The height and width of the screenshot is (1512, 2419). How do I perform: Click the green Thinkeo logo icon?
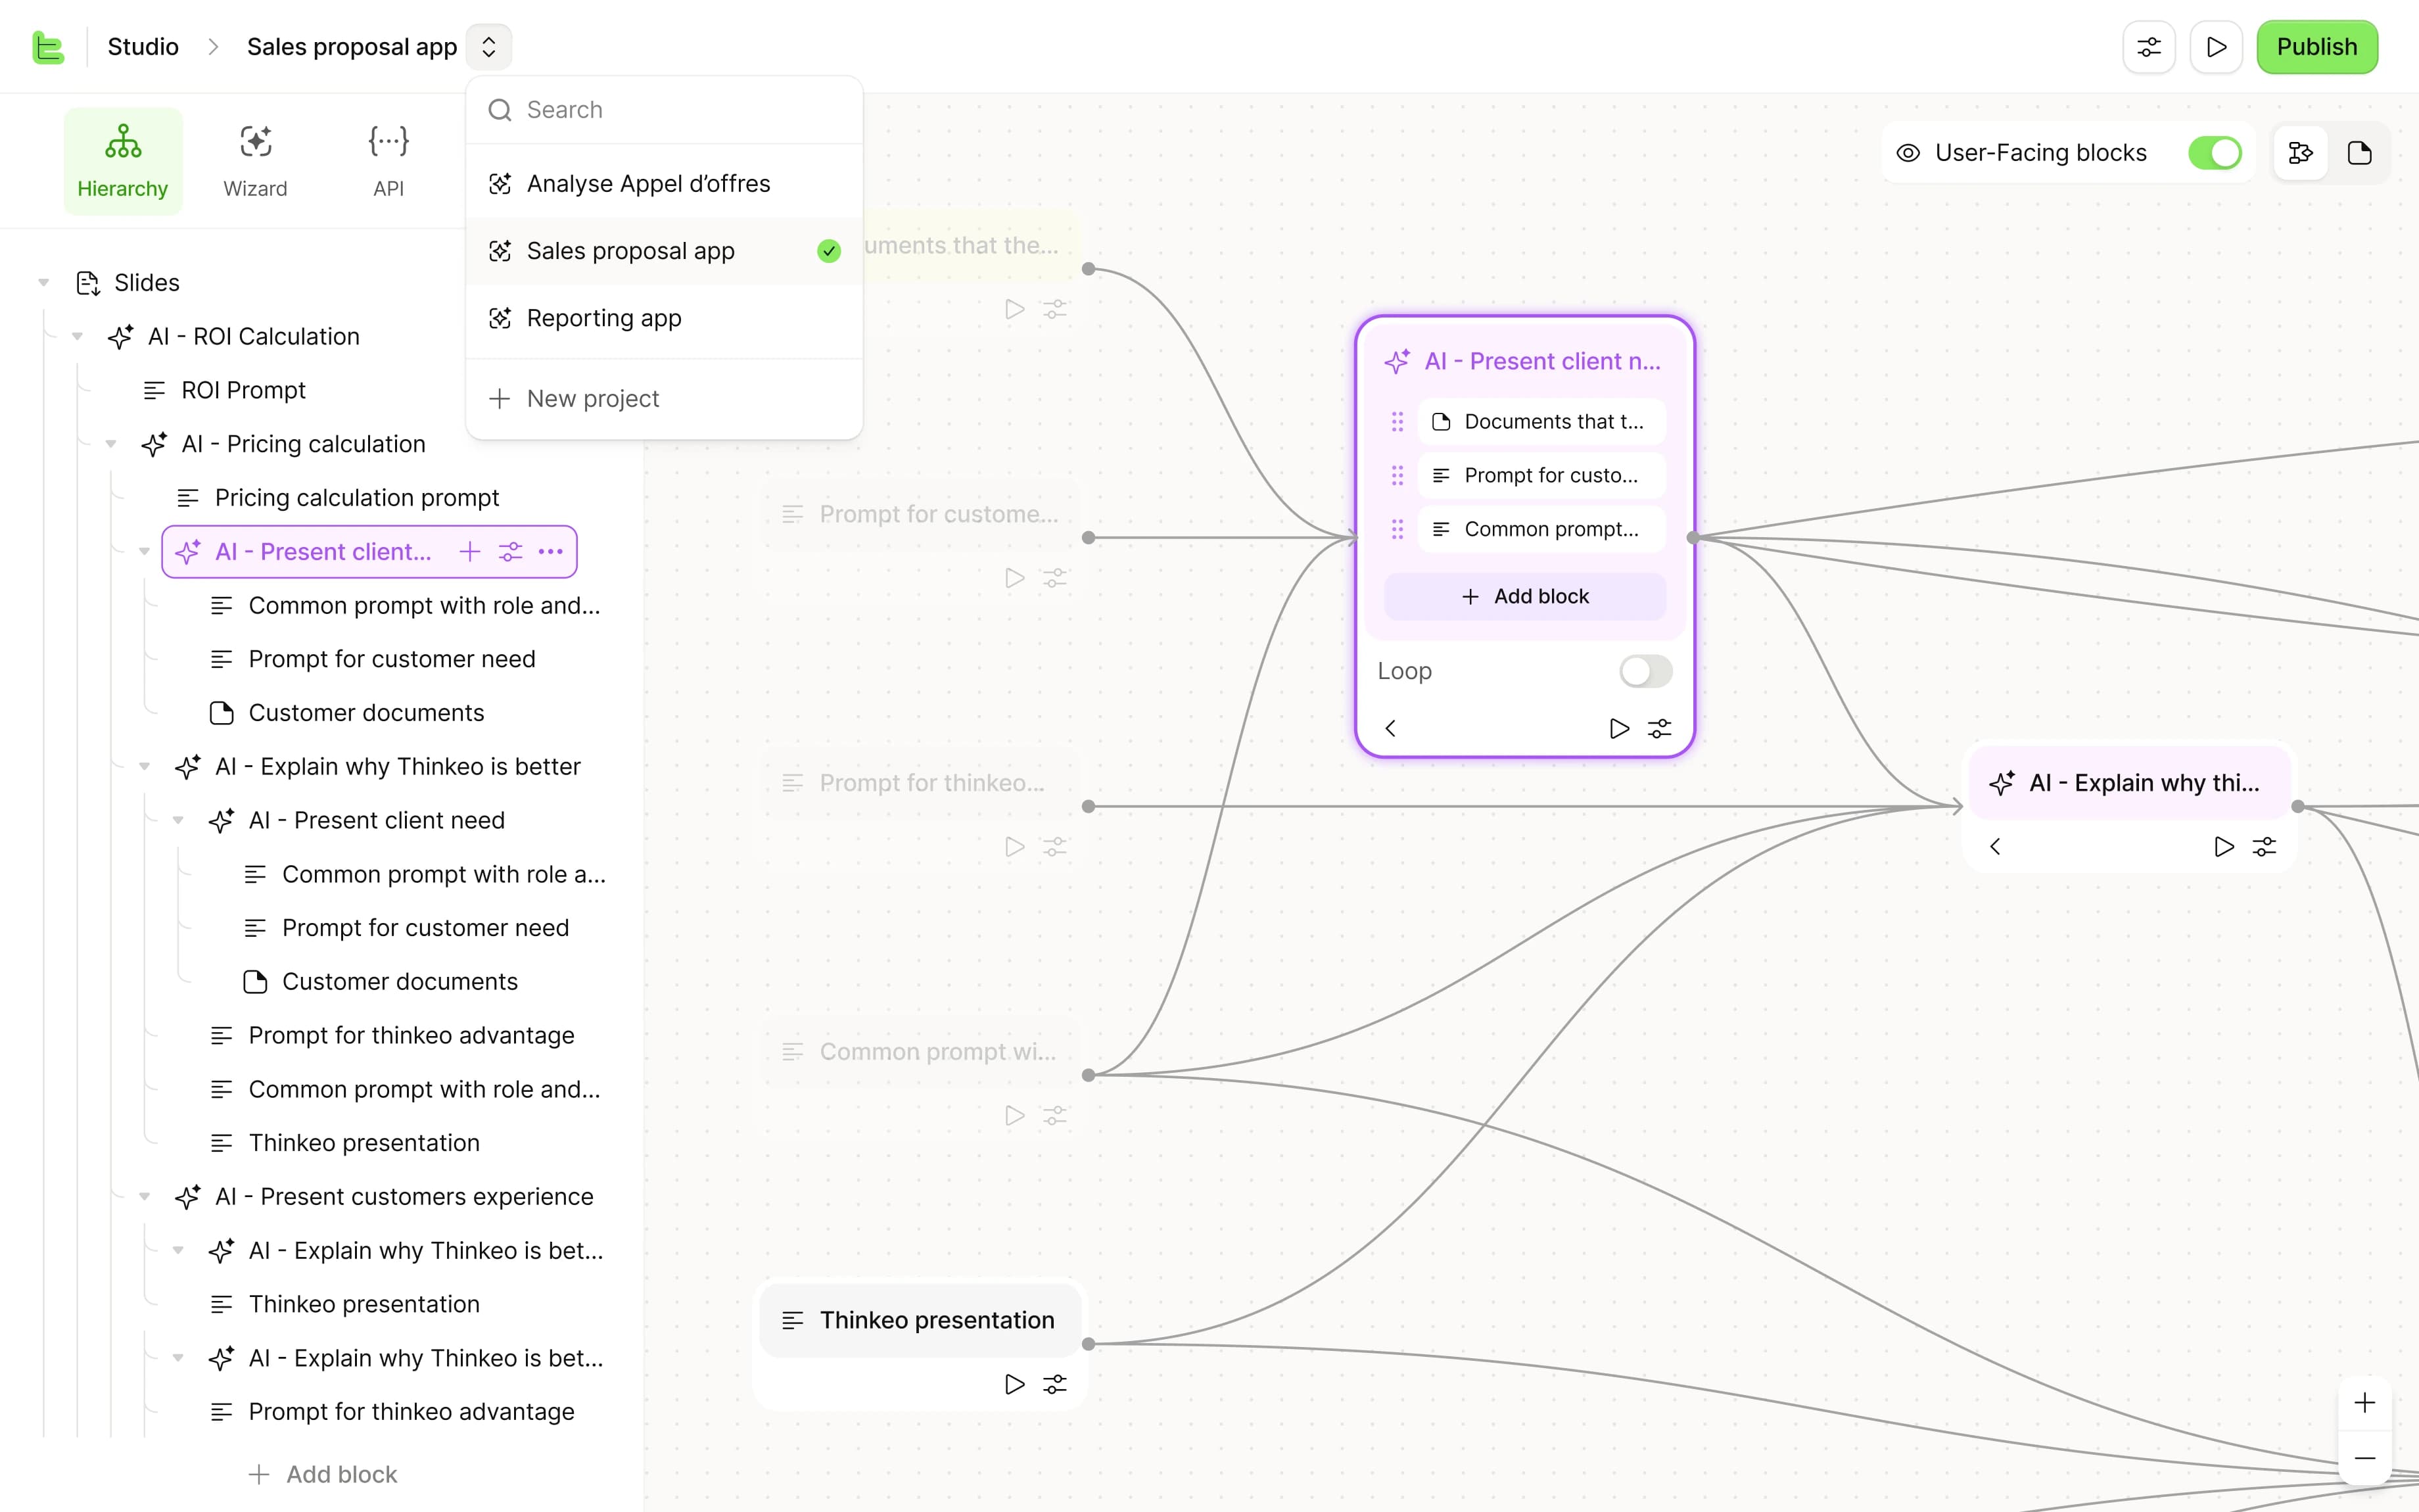click(48, 47)
